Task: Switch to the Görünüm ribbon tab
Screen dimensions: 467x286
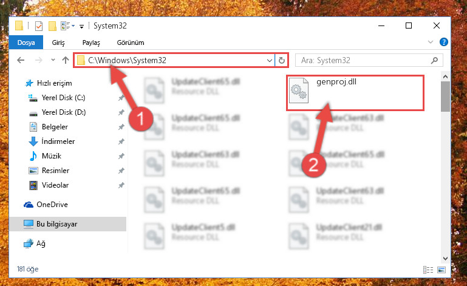Action: click(x=131, y=43)
